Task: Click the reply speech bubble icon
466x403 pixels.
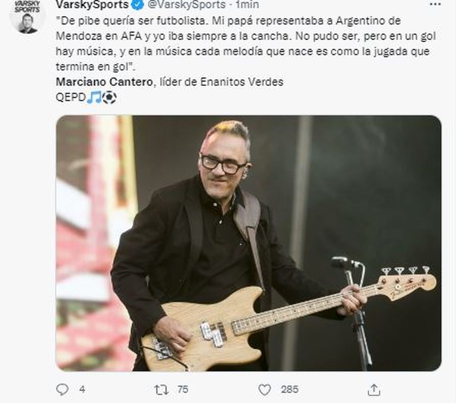Action: tap(62, 389)
